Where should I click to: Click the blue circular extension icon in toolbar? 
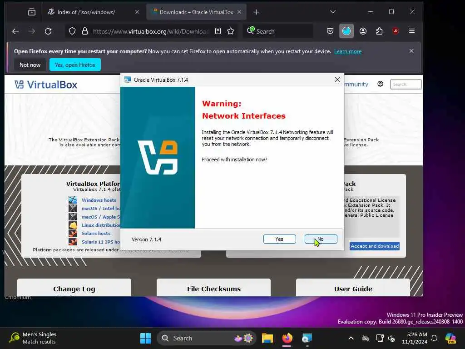click(346, 31)
